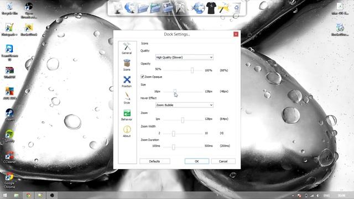Open the General settings section

click(x=127, y=48)
